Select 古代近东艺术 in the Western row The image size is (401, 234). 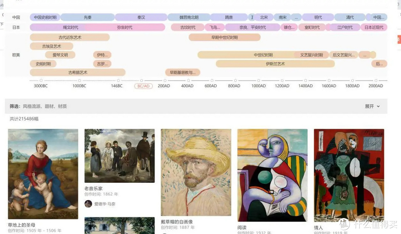tap(70, 38)
